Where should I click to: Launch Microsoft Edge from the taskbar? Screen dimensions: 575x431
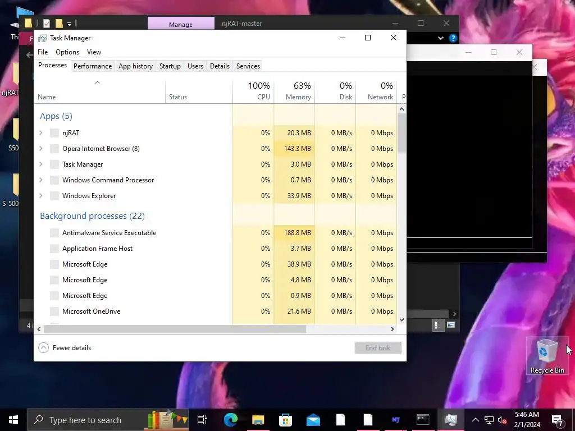[231, 420]
